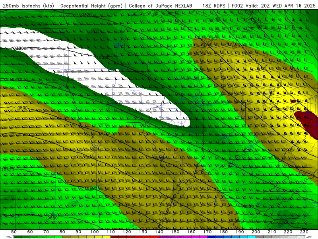The height and width of the screenshot is (239, 318).
Task: Click the 200 value on the color scale
Action: (x=256, y=232)
